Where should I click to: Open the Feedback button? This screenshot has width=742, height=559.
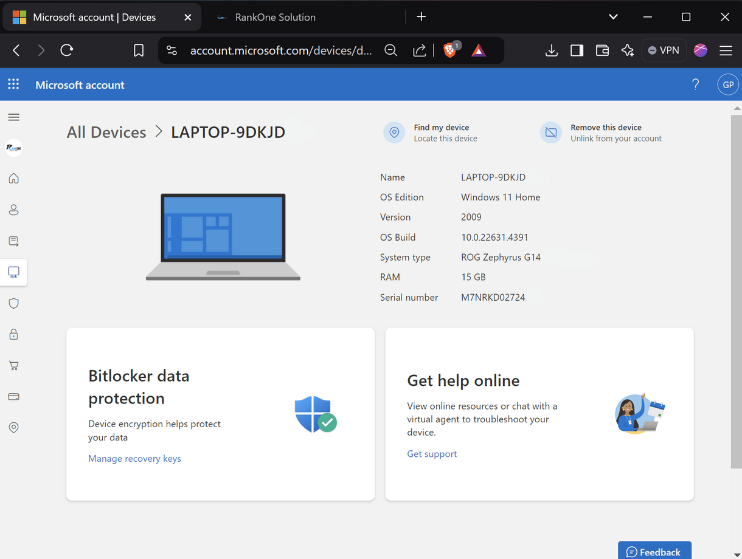pyautogui.click(x=654, y=551)
